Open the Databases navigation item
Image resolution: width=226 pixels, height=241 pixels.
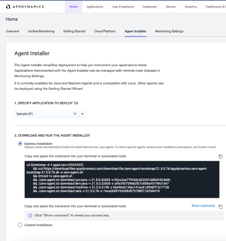[x=149, y=7]
